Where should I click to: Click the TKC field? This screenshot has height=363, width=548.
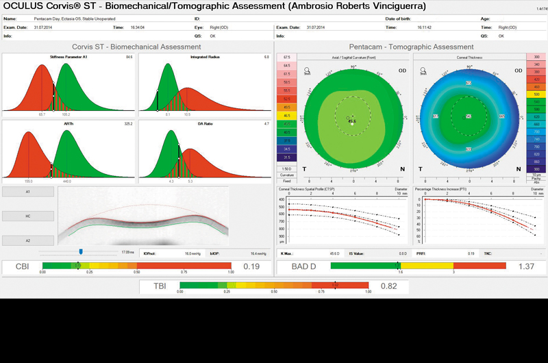pyautogui.click(x=513, y=253)
